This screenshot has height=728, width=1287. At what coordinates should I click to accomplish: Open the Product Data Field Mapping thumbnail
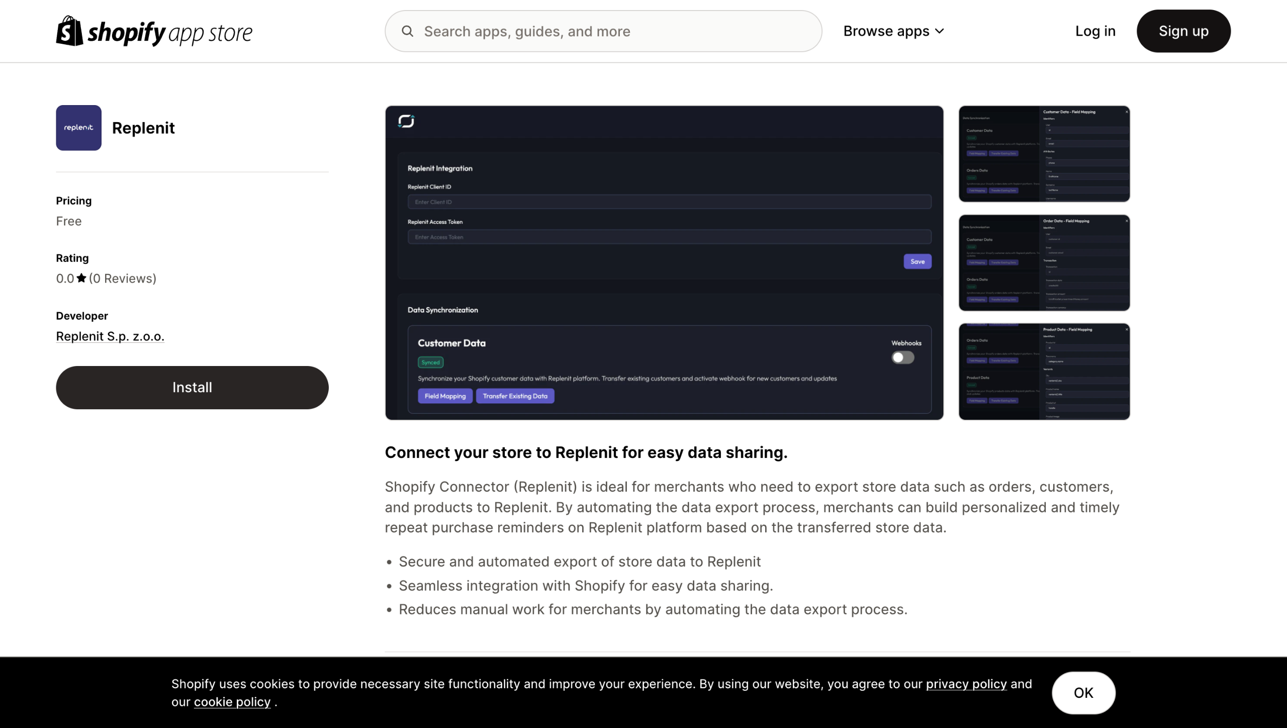1044,372
